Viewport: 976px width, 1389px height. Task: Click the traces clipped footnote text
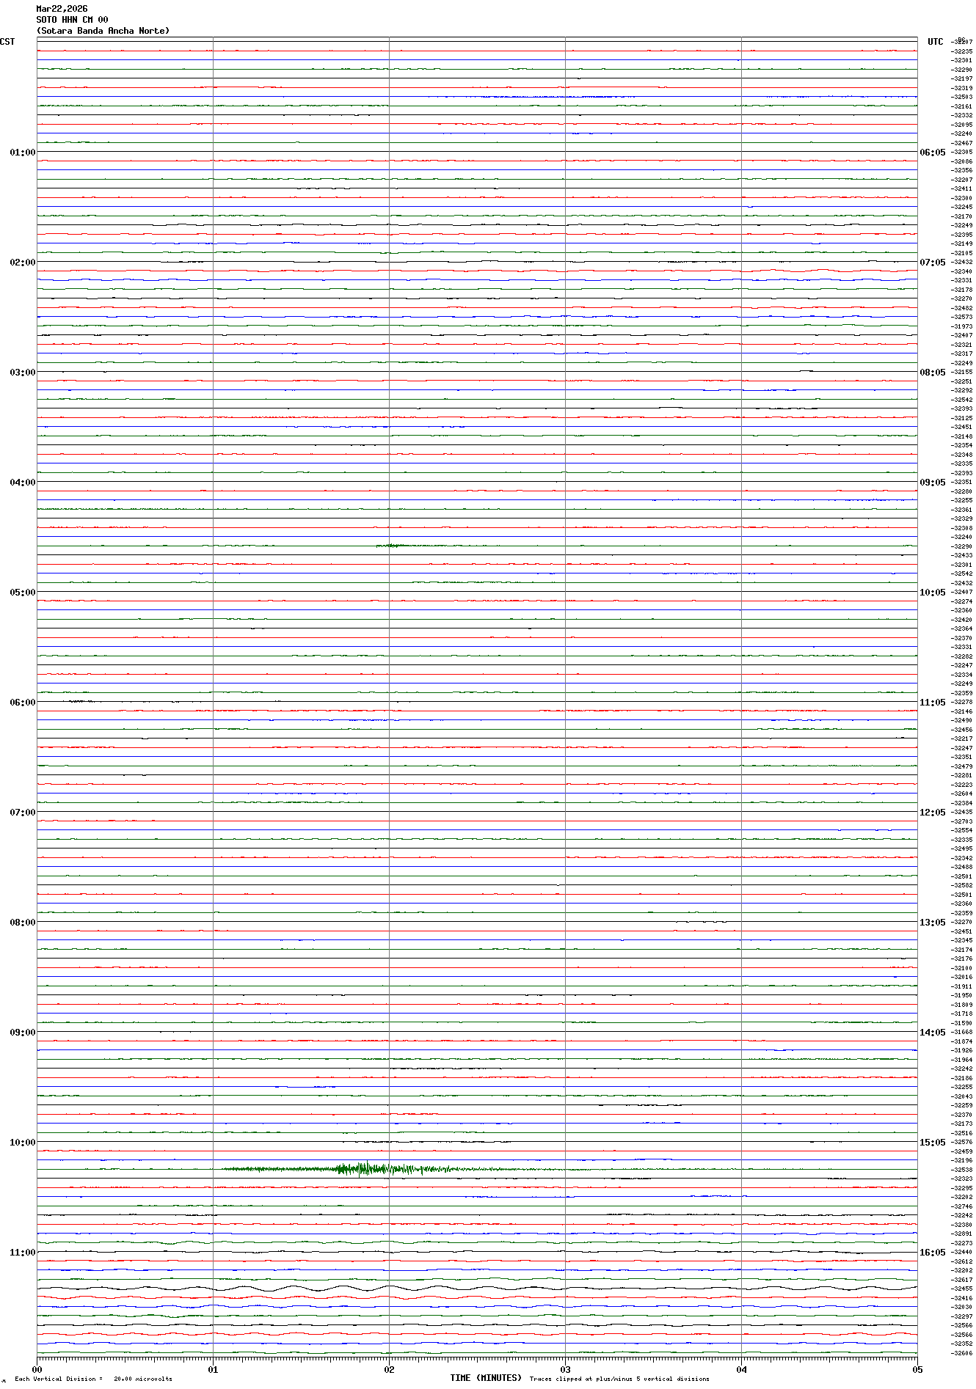pos(619,1379)
